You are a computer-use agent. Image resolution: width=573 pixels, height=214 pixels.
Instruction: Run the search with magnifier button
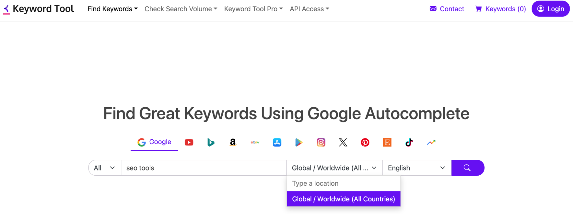click(x=468, y=168)
